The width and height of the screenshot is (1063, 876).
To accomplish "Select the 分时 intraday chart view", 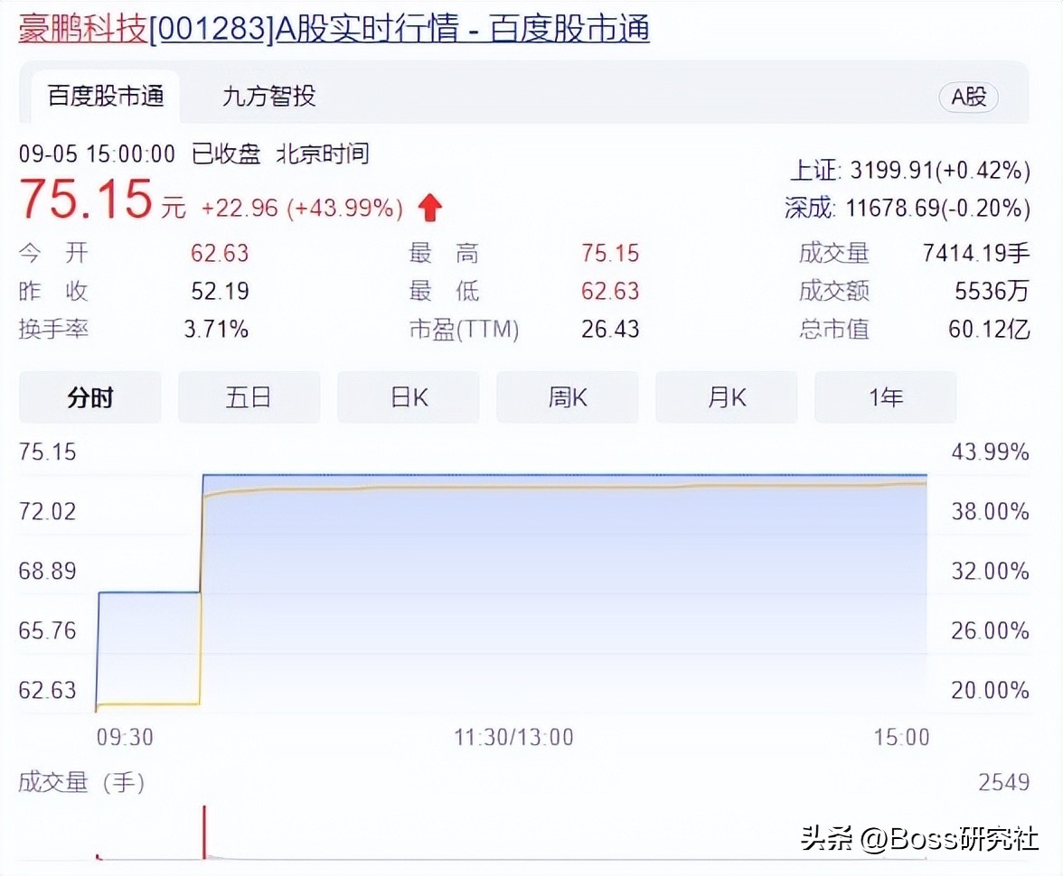I will pos(89,397).
